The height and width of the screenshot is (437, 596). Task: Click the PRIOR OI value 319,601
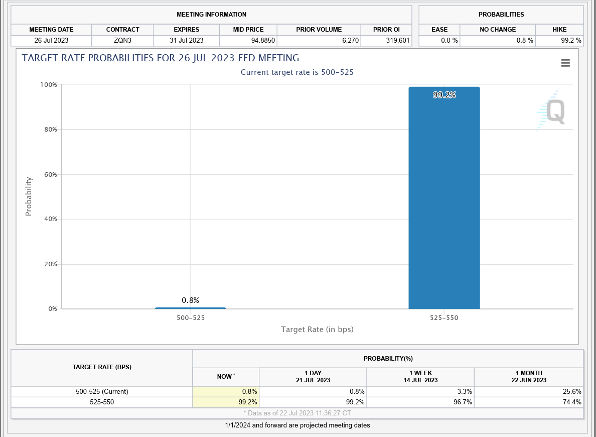386,40
